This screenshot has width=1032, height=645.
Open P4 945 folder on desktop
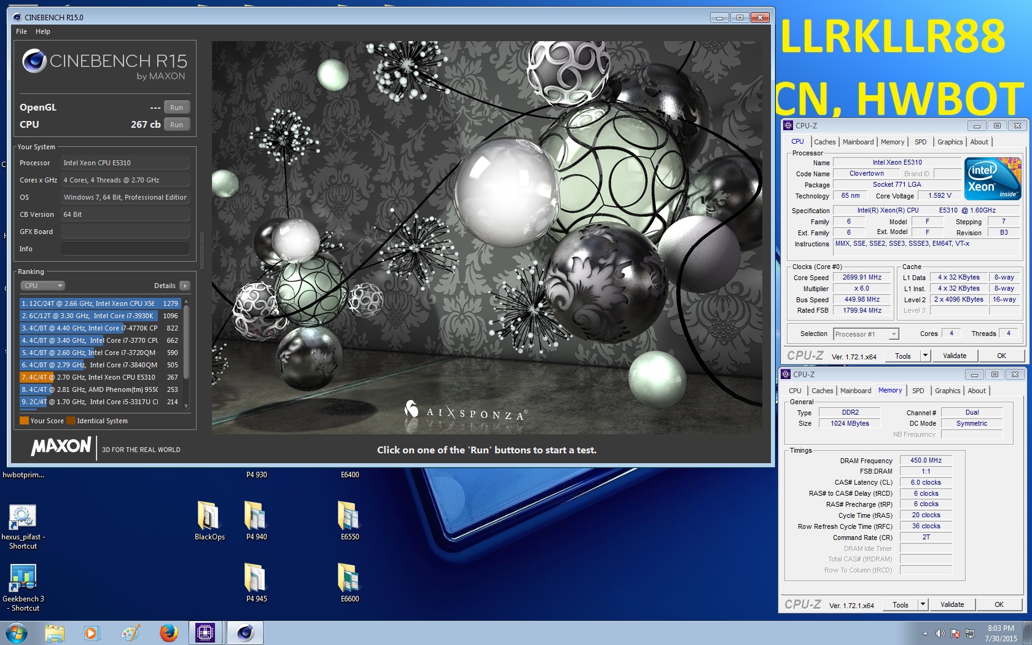(x=256, y=582)
